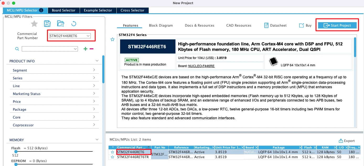The width and height of the screenshot is (364, 166).
Task: Click the save search filters icon
Action: pyautogui.click(x=47, y=24)
